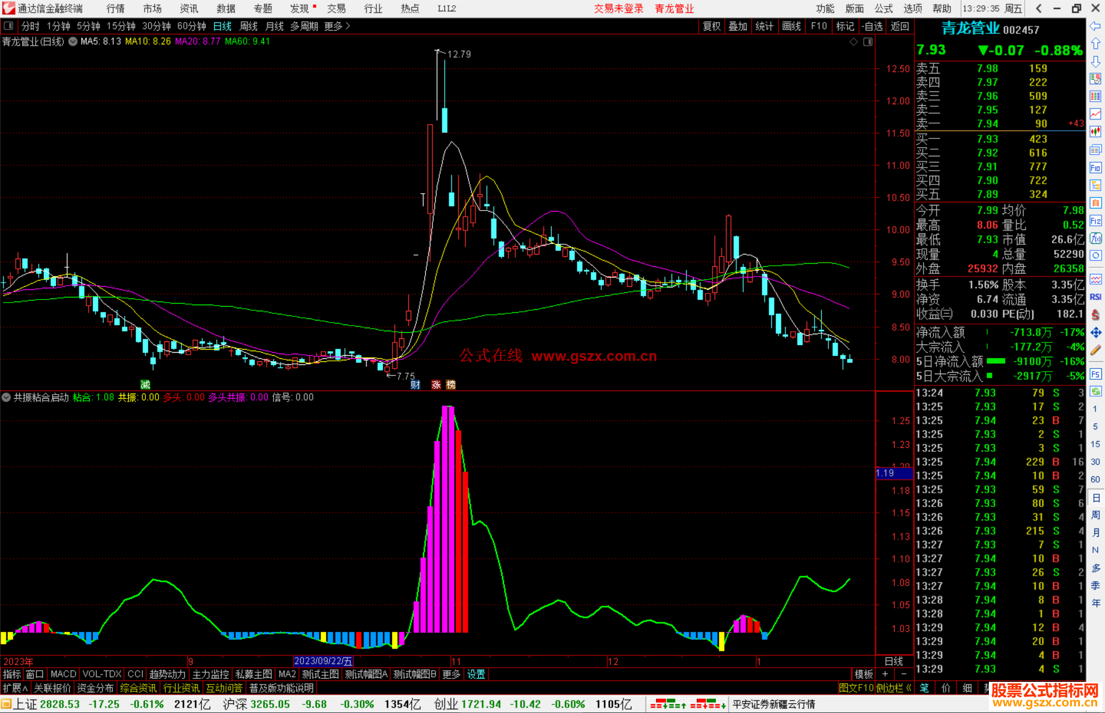Click the 复权 button
The width and height of the screenshot is (1105, 713).
point(712,26)
